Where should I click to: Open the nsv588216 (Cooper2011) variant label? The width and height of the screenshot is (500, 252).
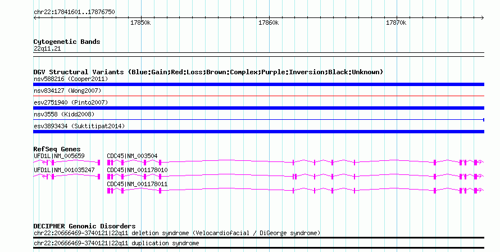71,79
